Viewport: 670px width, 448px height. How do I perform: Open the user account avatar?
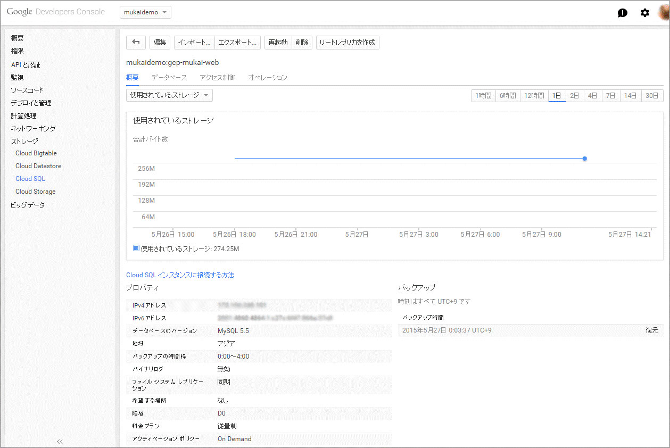pos(664,12)
